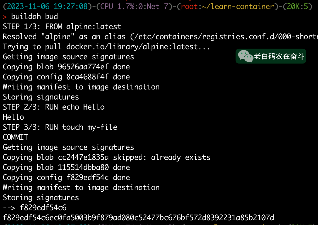Image resolution: width=318 pixels, height=225 pixels.
Task: Click the WeChat logo icon in watermark
Action: pos(245,56)
